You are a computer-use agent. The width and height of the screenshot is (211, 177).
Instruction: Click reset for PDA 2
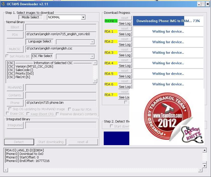point(125,39)
